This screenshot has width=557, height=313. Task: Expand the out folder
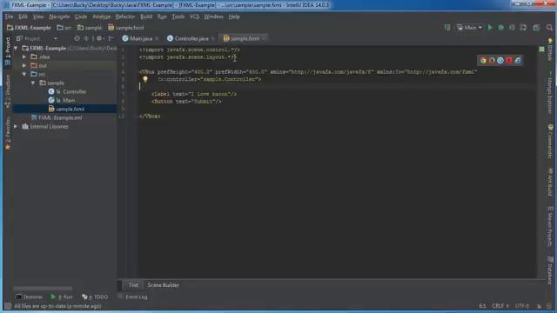click(24, 65)
